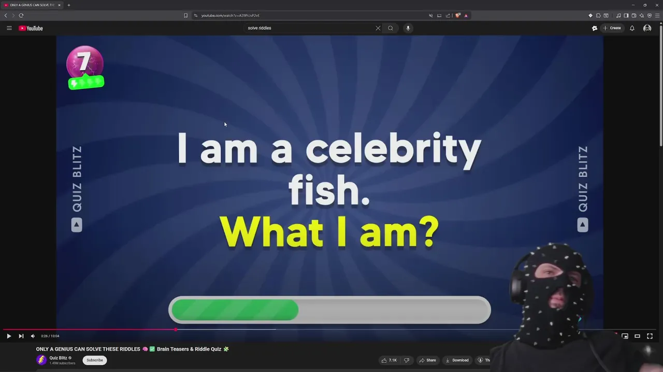Click the muted autoplay icon in address bar
Screen dimensions: 663x372
(430, 16)
